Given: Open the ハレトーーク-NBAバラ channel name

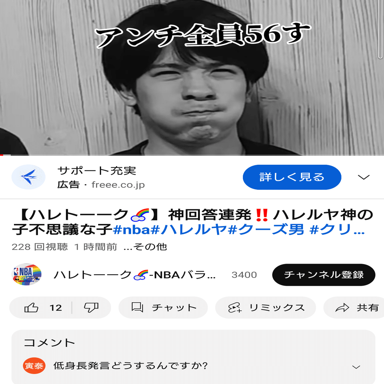Looking at the screenshot, I should click(134, 275).
